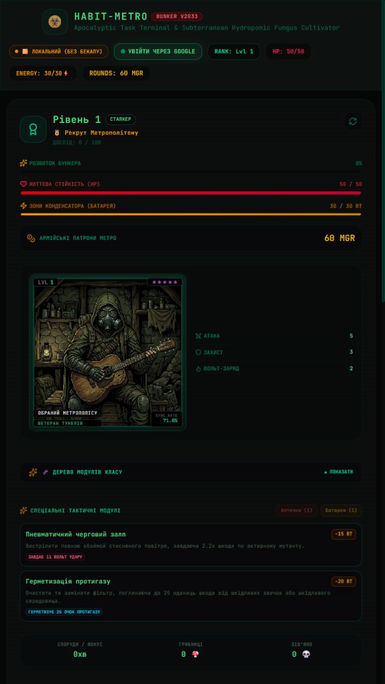This screenshot has width=385, height=684.
Task: Click the level award badge icon
Action: [x=33, y=129]
